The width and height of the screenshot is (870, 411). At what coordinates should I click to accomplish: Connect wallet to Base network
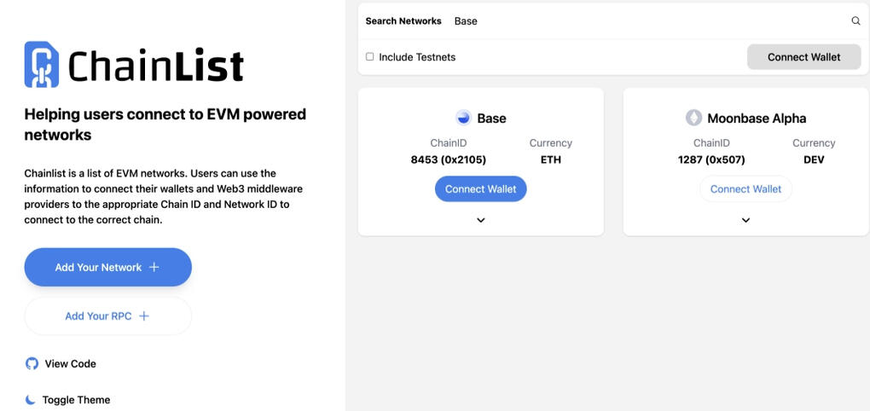pos(481,189)
